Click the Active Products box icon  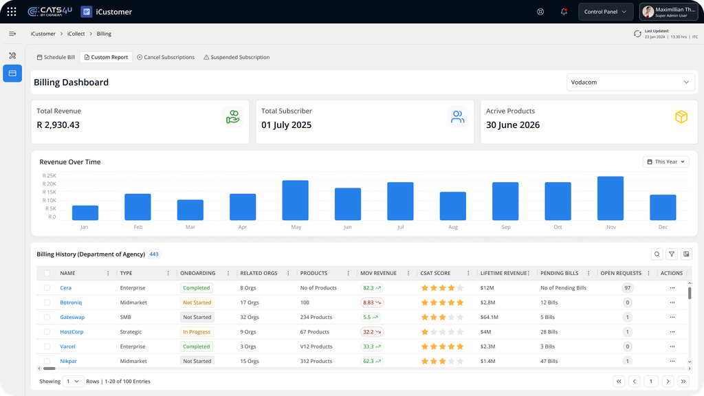point(681,117)
